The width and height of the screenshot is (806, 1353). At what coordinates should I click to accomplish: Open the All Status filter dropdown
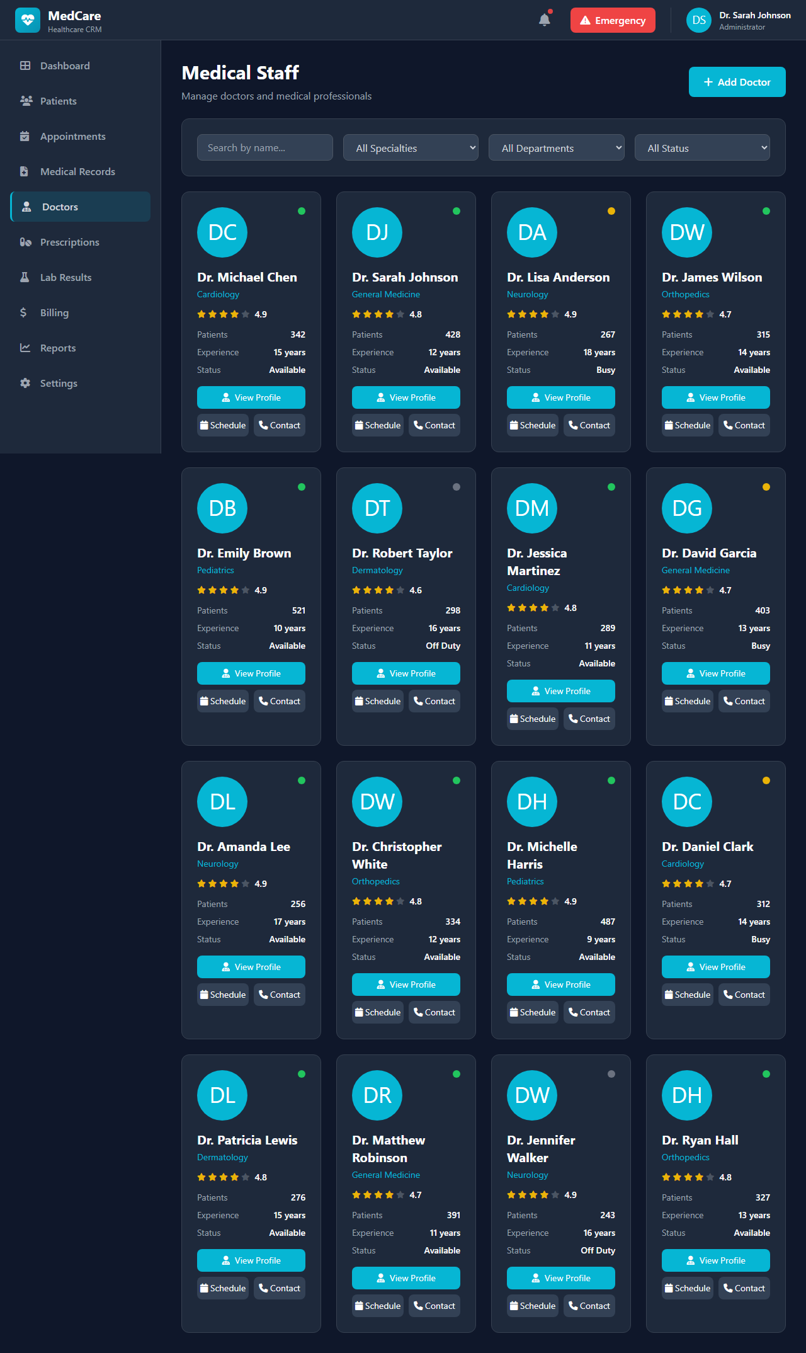702,148
